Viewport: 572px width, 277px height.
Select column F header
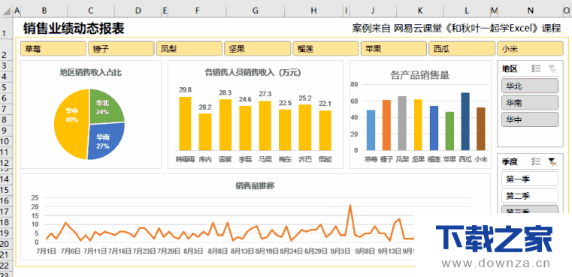(197, 11)
